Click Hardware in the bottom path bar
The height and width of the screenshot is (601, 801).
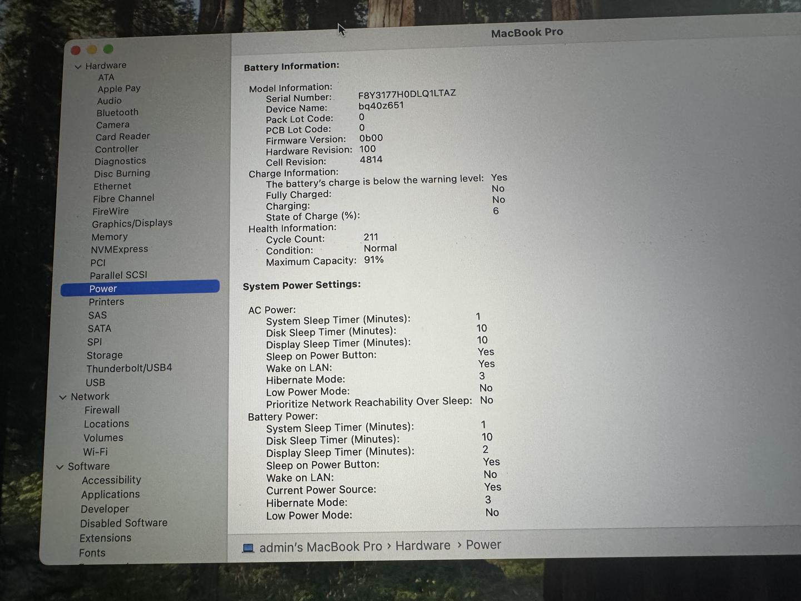(423, 546)
